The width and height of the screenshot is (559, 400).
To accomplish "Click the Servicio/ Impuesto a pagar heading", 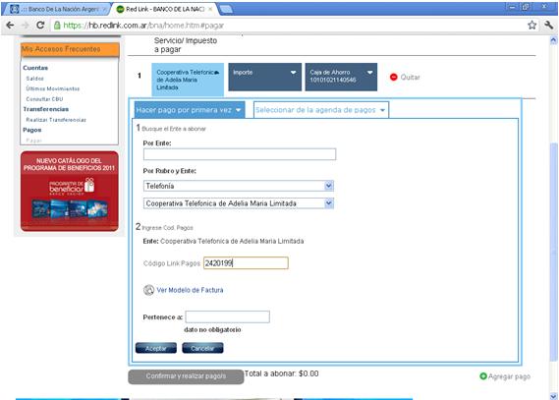I will 186,45.
